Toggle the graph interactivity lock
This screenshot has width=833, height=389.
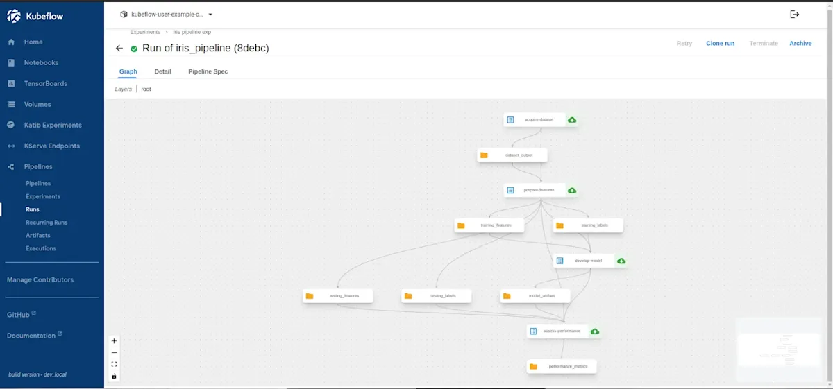coord(115,376)
